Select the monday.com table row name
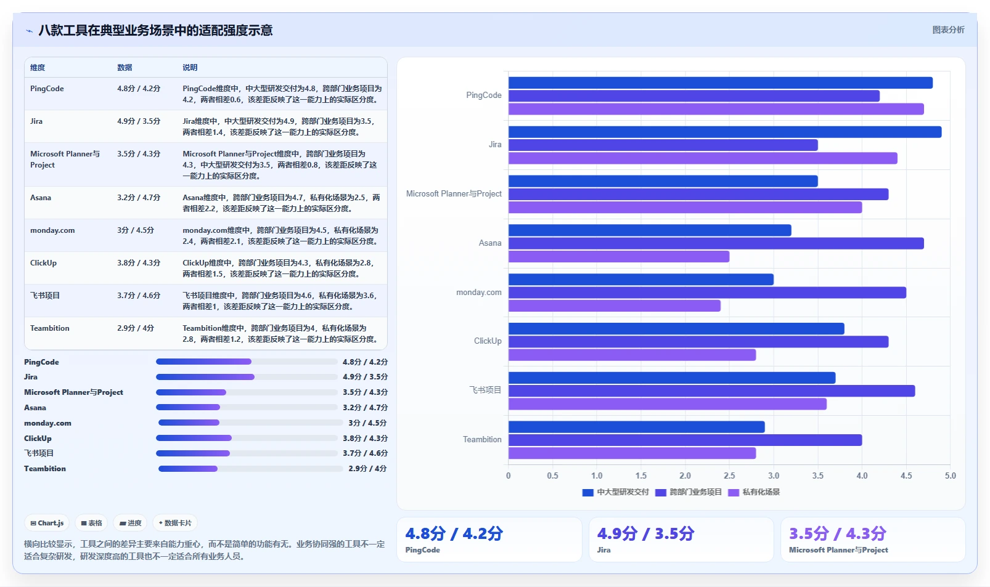 (x=52, y=230)
